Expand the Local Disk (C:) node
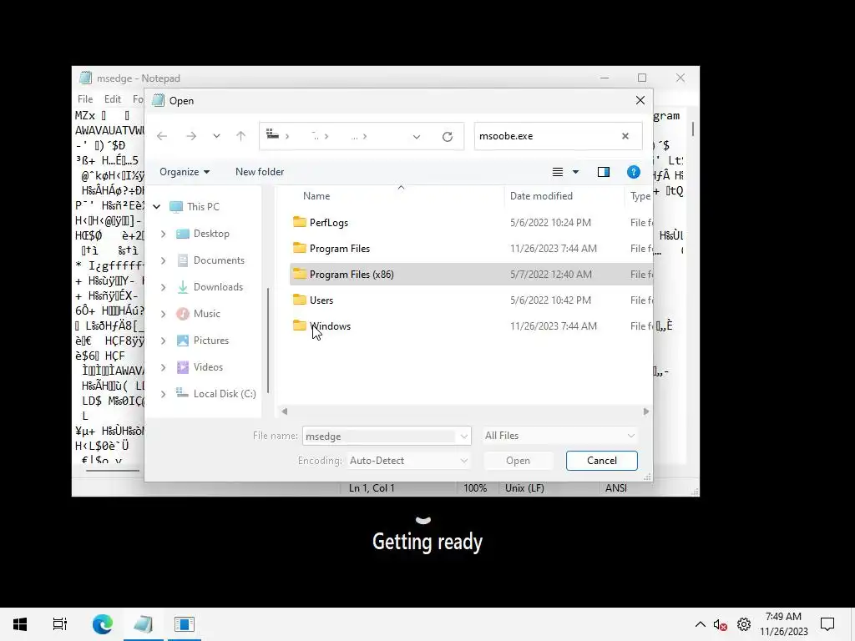Screen dimensions: 855x641 point(163,394)
